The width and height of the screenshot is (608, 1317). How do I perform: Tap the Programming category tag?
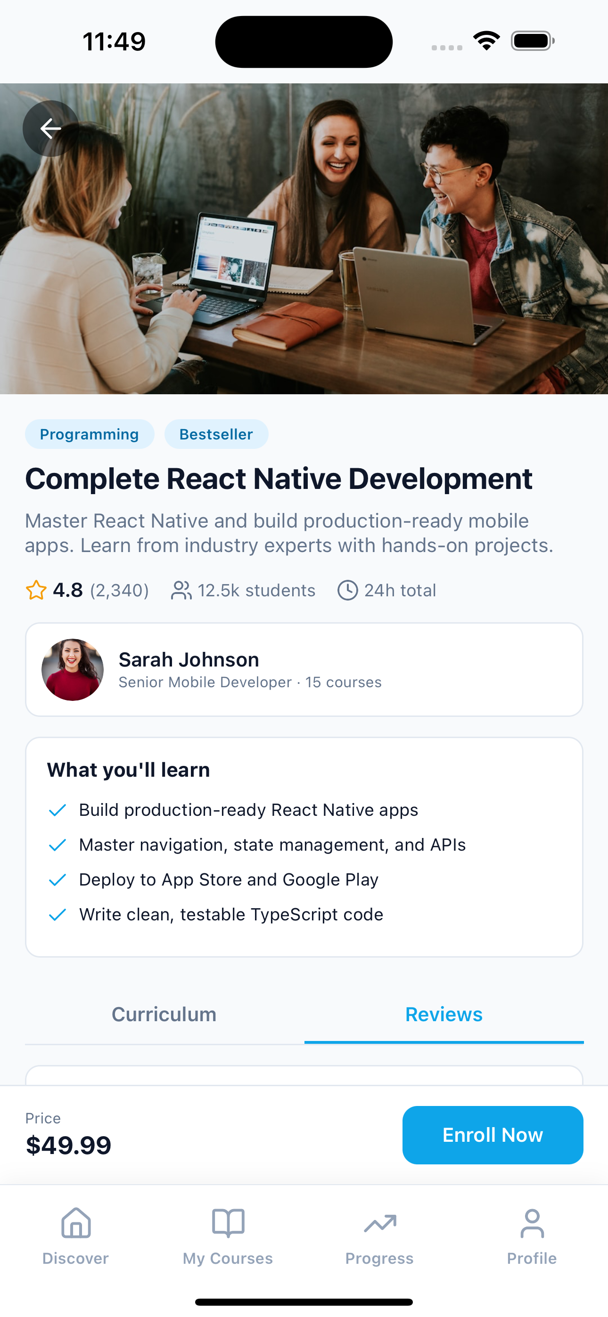click(x=90, y=434)
